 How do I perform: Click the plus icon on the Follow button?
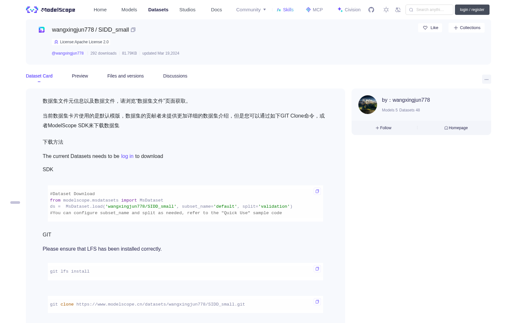coord(377,128)
